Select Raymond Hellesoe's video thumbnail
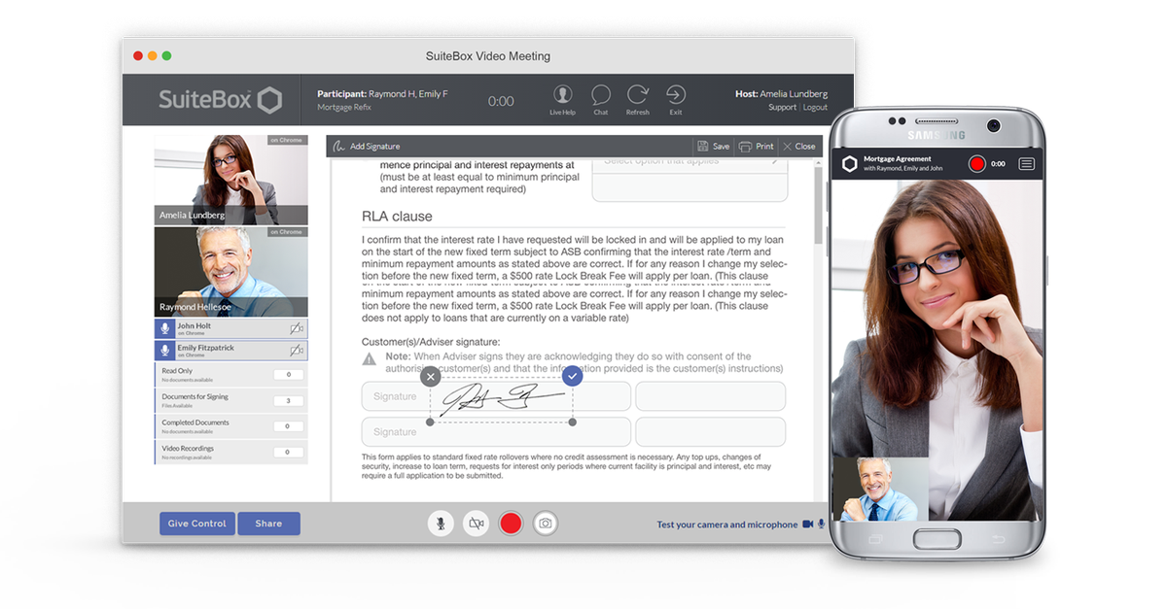Image resolution: width=1167 pixels, height=609 pixels. (231, 272)
